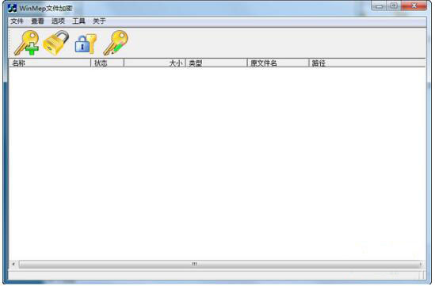Screen dimensions: 435x286
Task: Open the 工具 menu
Action: 78,21
